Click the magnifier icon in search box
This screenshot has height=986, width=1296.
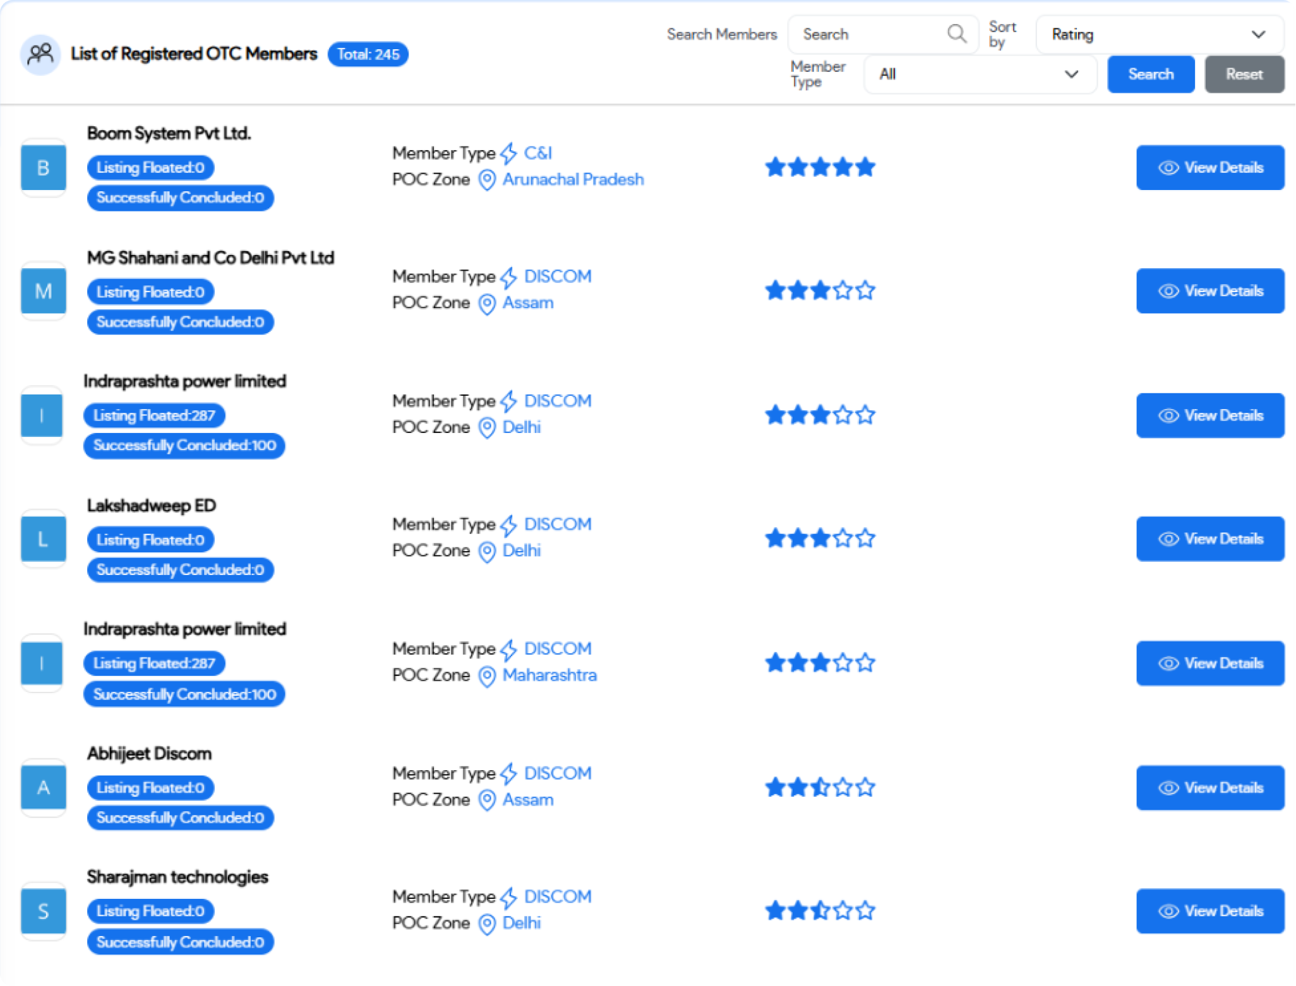tap(957, 33)
